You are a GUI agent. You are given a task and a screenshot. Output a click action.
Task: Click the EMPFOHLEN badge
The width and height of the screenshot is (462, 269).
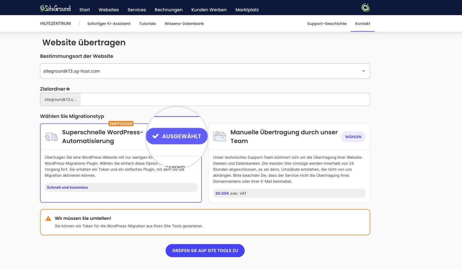[x=121, y=124]
